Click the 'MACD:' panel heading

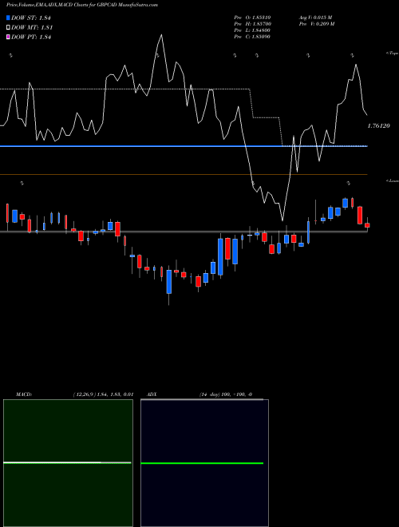24,394
